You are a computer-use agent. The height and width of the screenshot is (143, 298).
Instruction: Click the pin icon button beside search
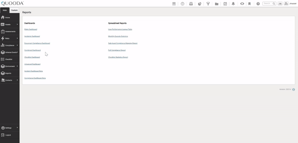pos(280,4)
